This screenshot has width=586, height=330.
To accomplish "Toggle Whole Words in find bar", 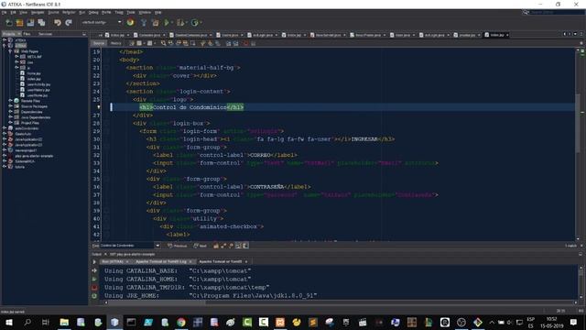I will click(223, 246).
